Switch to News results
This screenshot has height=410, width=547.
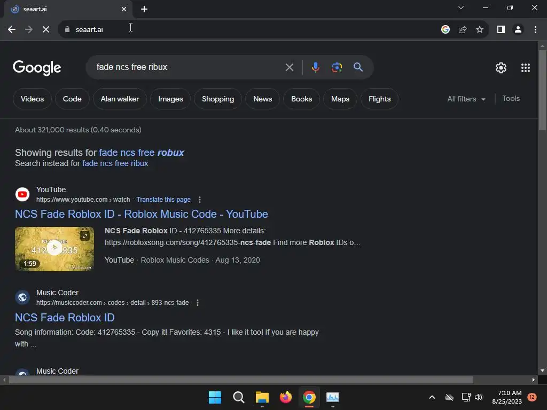[x=262, y=99]
